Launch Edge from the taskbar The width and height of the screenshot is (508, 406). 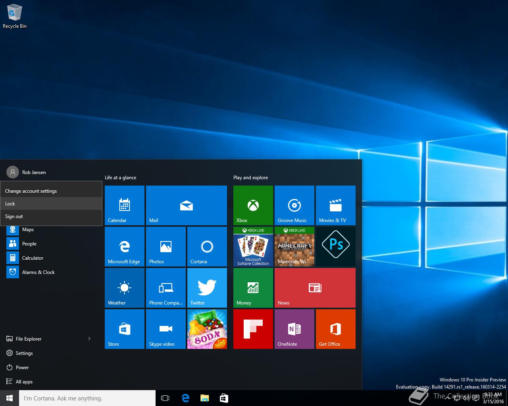pyautogui.click(x=185, y=398)
